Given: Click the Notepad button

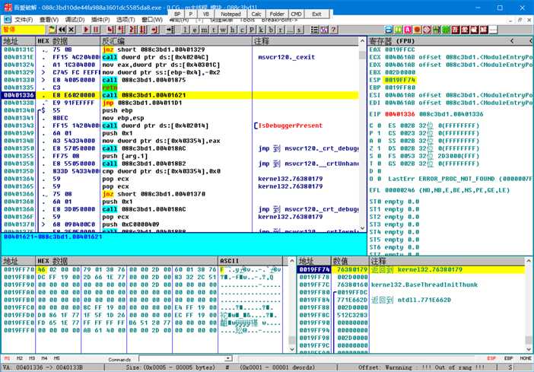Looking at the screenshot, I should pyautogui.click(x=230, y=14).
